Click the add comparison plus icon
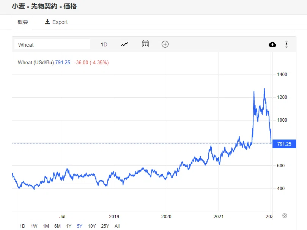The image size is (307, 230). pos(165,44)
